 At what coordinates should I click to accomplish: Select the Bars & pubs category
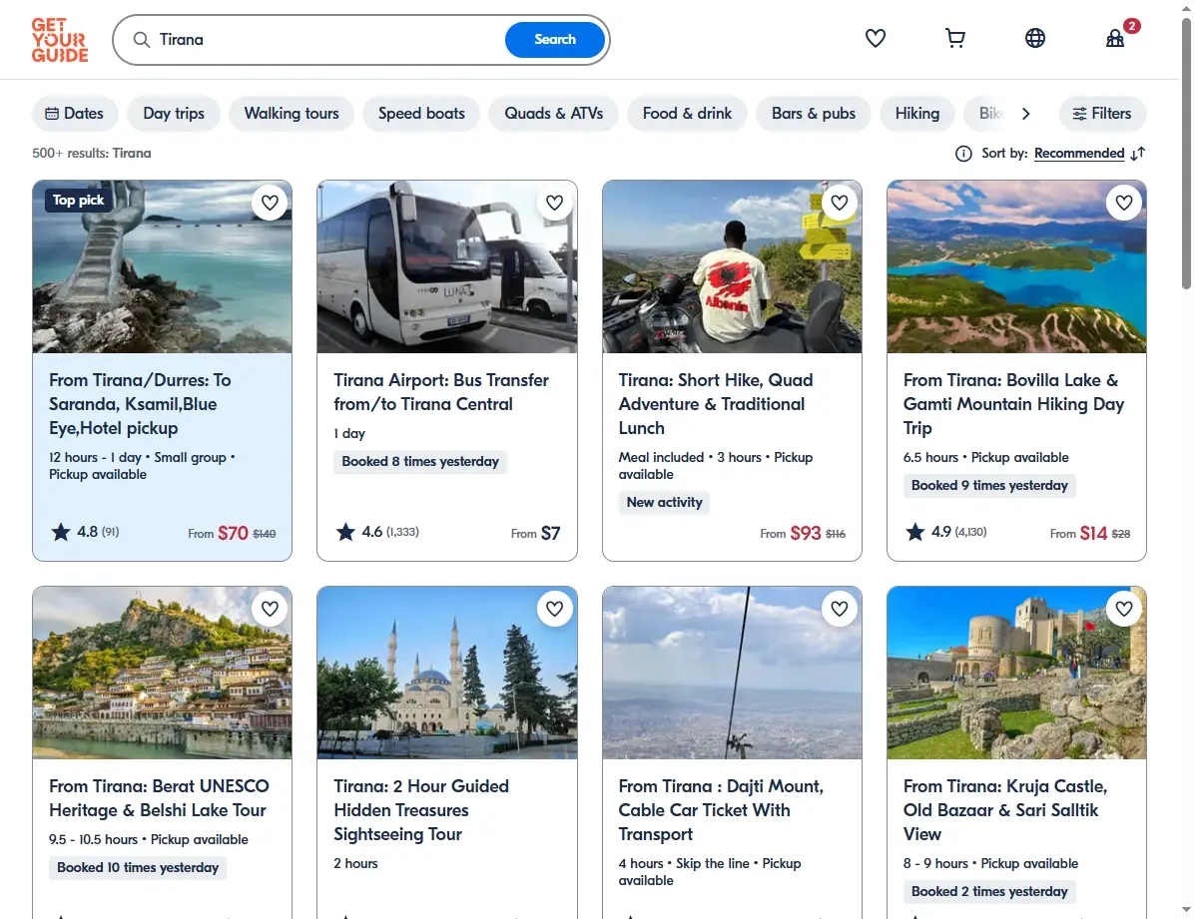point(814,114)
